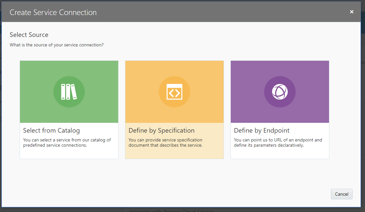Viewport: 365px width, 212px height.
Task: Choose the Define by Specification card
Action: 174,109
